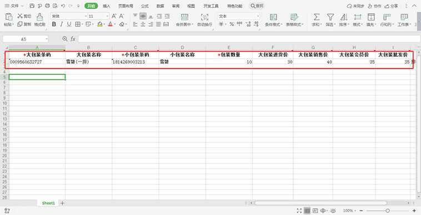Click the formula bar input field
Screen dimensions: 421x215
[x=249, y=39]
